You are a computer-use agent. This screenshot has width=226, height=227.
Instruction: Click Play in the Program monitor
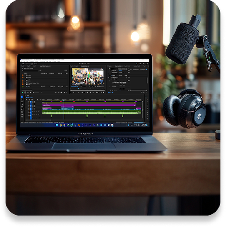click(88, 93)
